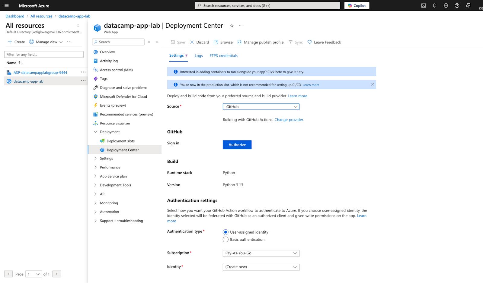Click the Filter for any field box
The width and height of the screenshot is (483, 283).
click(x=44, y=54)
